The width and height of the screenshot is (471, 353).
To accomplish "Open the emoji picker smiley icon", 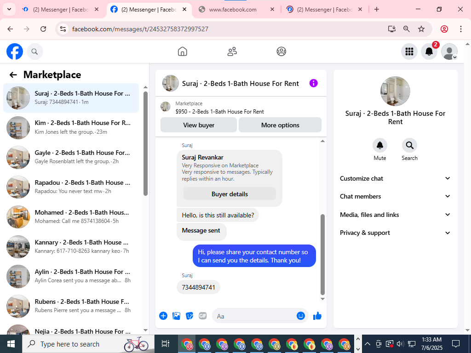I will [301, 316].
